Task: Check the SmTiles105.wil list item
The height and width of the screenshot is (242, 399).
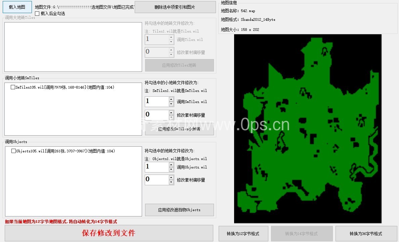Action: click(x=13, y=87)
